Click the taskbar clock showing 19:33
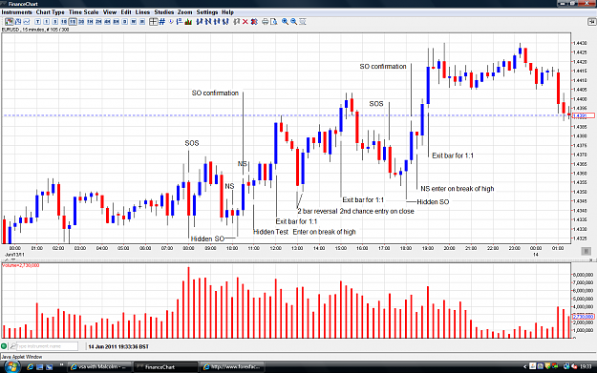 (x=586, y=366)
